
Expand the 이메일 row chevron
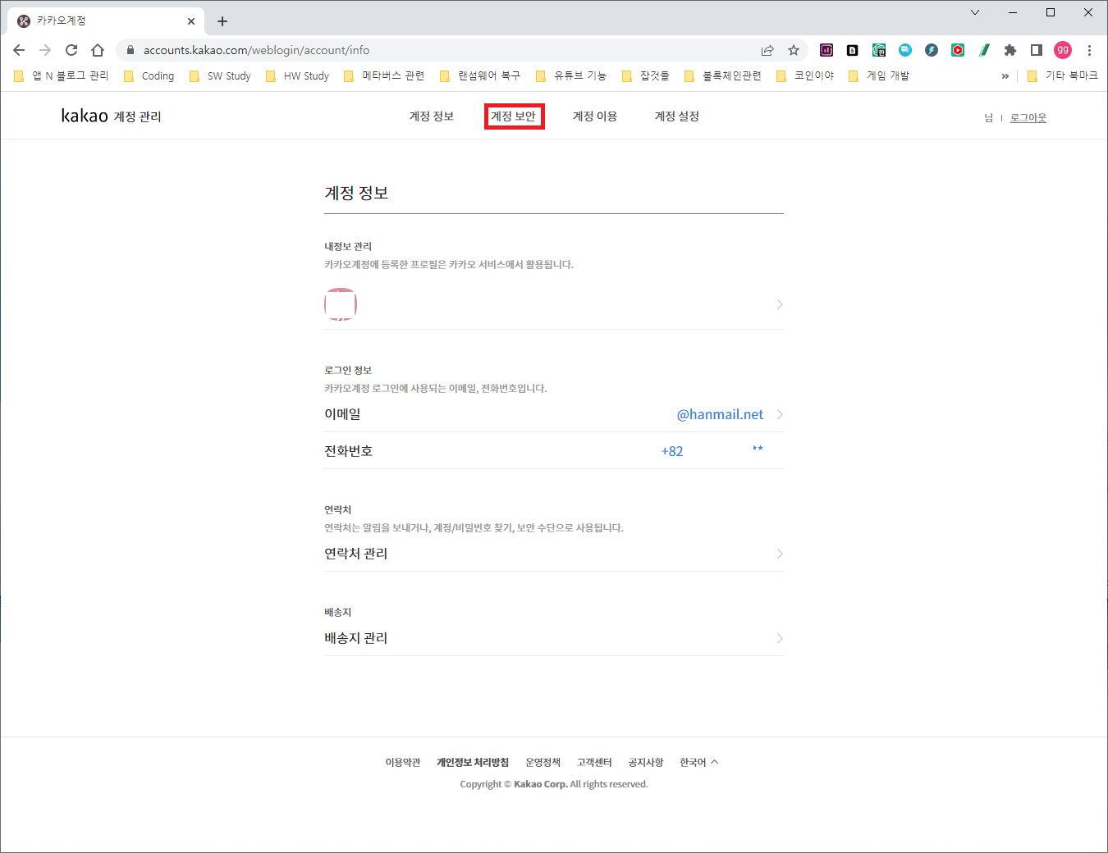780,414
